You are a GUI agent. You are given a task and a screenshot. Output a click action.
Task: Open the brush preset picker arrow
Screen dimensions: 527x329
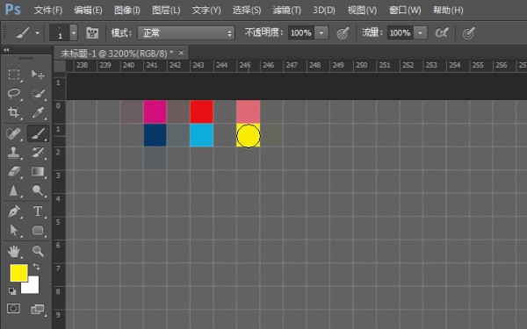(x=74, y=33)
